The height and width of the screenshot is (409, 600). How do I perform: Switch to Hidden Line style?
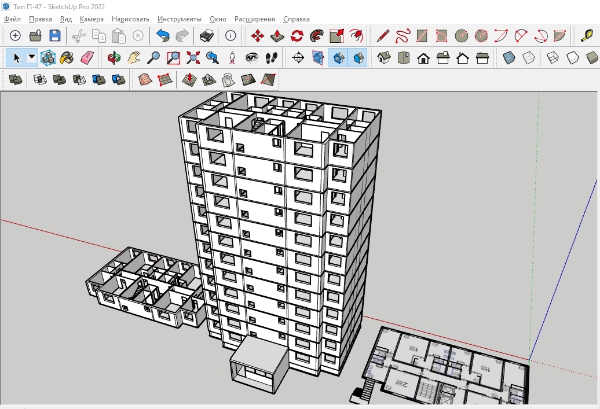tap(572, 58)
